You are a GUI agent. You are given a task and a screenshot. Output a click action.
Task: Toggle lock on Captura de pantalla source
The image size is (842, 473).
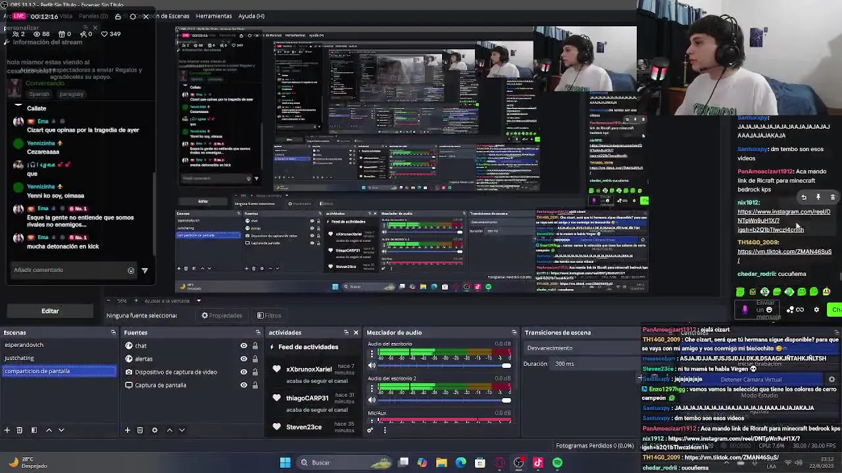[x=255, y=385]
